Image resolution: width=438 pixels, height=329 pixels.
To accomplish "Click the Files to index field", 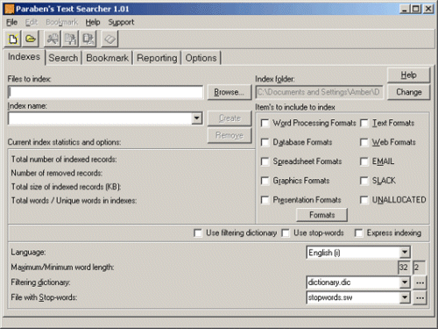I will tap(105, 92).
